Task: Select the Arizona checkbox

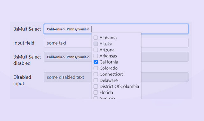Action: [x=96, y=50]
